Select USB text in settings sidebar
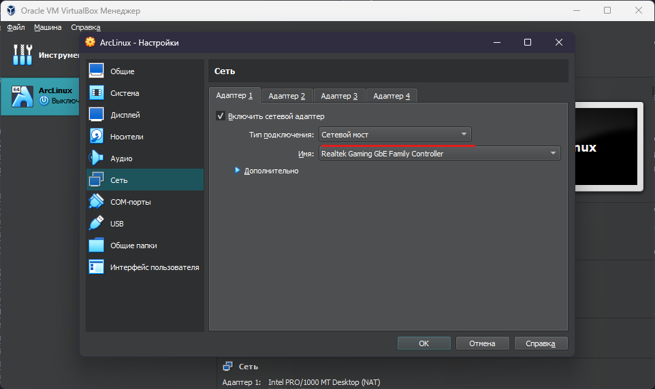Image resolution: width=655 pixels, height=389 pixels. tap(117, 224)
